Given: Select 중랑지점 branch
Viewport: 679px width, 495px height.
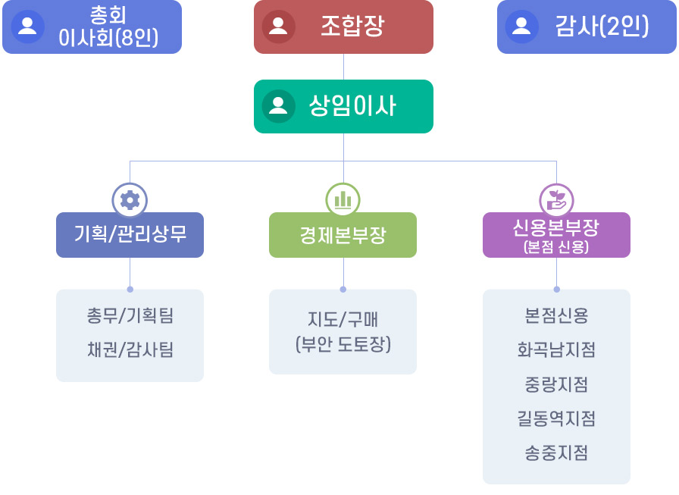Looking at the screenshot, I should (x=556, y=384).
